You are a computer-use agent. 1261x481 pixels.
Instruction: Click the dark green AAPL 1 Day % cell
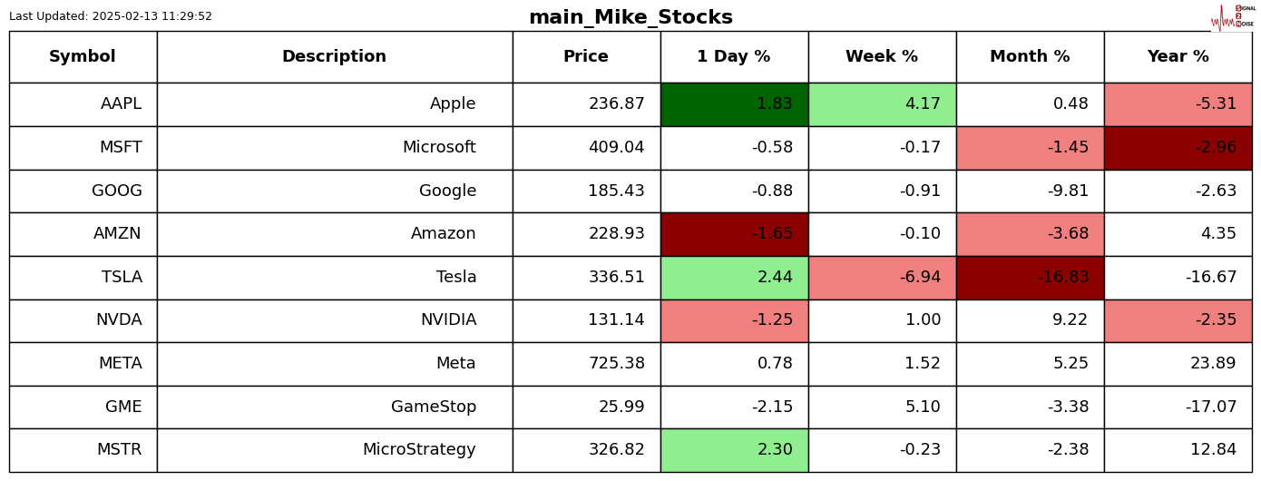[x=734, y=104]
